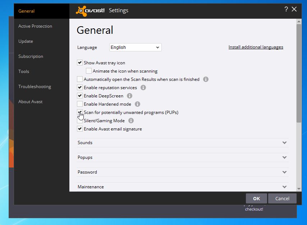Click the Popups section label
The height and width of the screenshot is (225, 307).
tap(85, 157)
